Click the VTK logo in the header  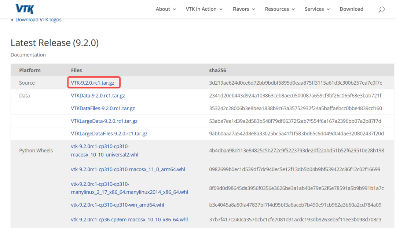pos(25,8)
